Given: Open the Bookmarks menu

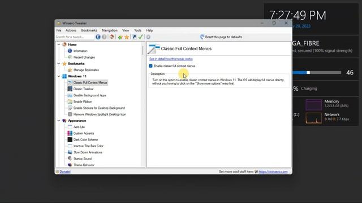Looking at the screenshot, I should click(x=89, y=30).
